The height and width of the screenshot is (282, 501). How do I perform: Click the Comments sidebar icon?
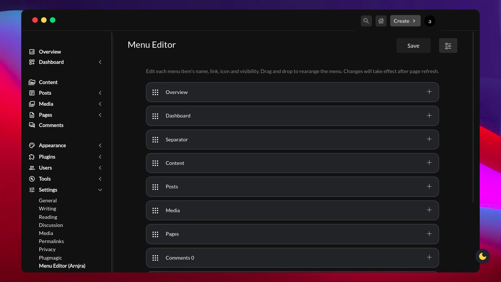tap(32, 125)
